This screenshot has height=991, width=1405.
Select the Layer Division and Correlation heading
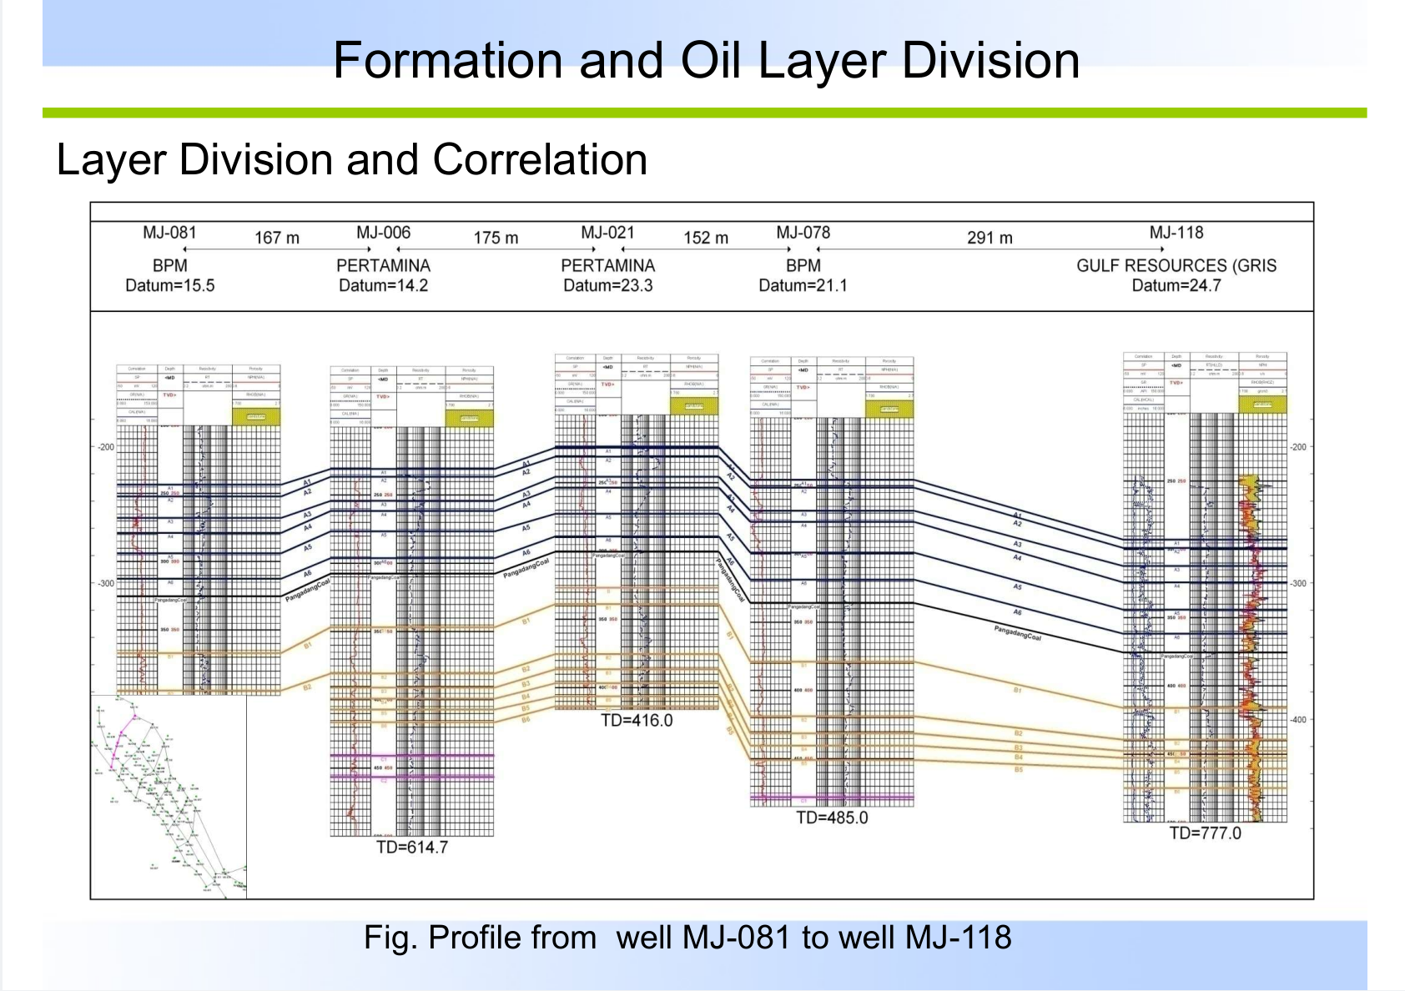click(351, 159)
